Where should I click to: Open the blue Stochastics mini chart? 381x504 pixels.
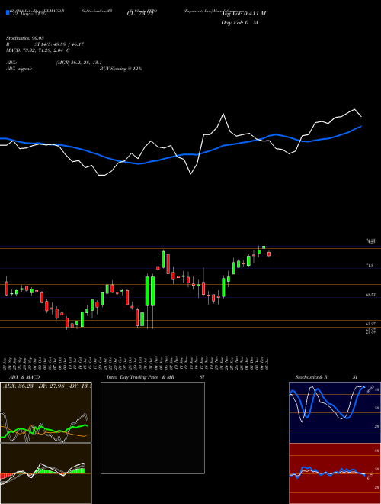point(335,412)
